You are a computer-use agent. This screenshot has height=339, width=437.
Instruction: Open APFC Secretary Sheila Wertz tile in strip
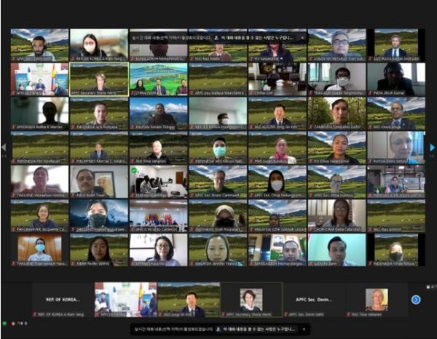241,300
